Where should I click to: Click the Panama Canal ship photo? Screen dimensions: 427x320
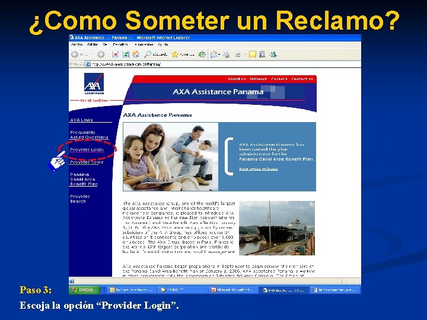point(277,228)
